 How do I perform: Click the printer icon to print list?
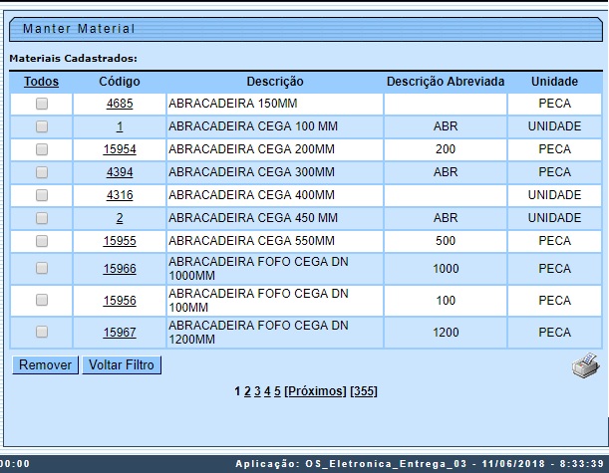[585, 366]
